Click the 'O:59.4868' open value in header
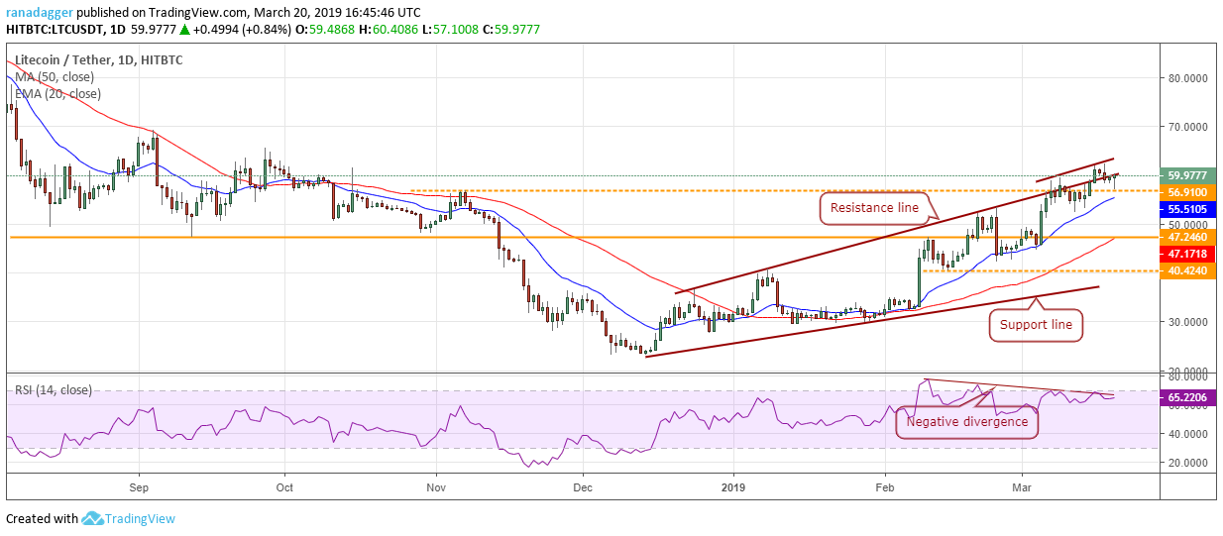 point(327,31)
